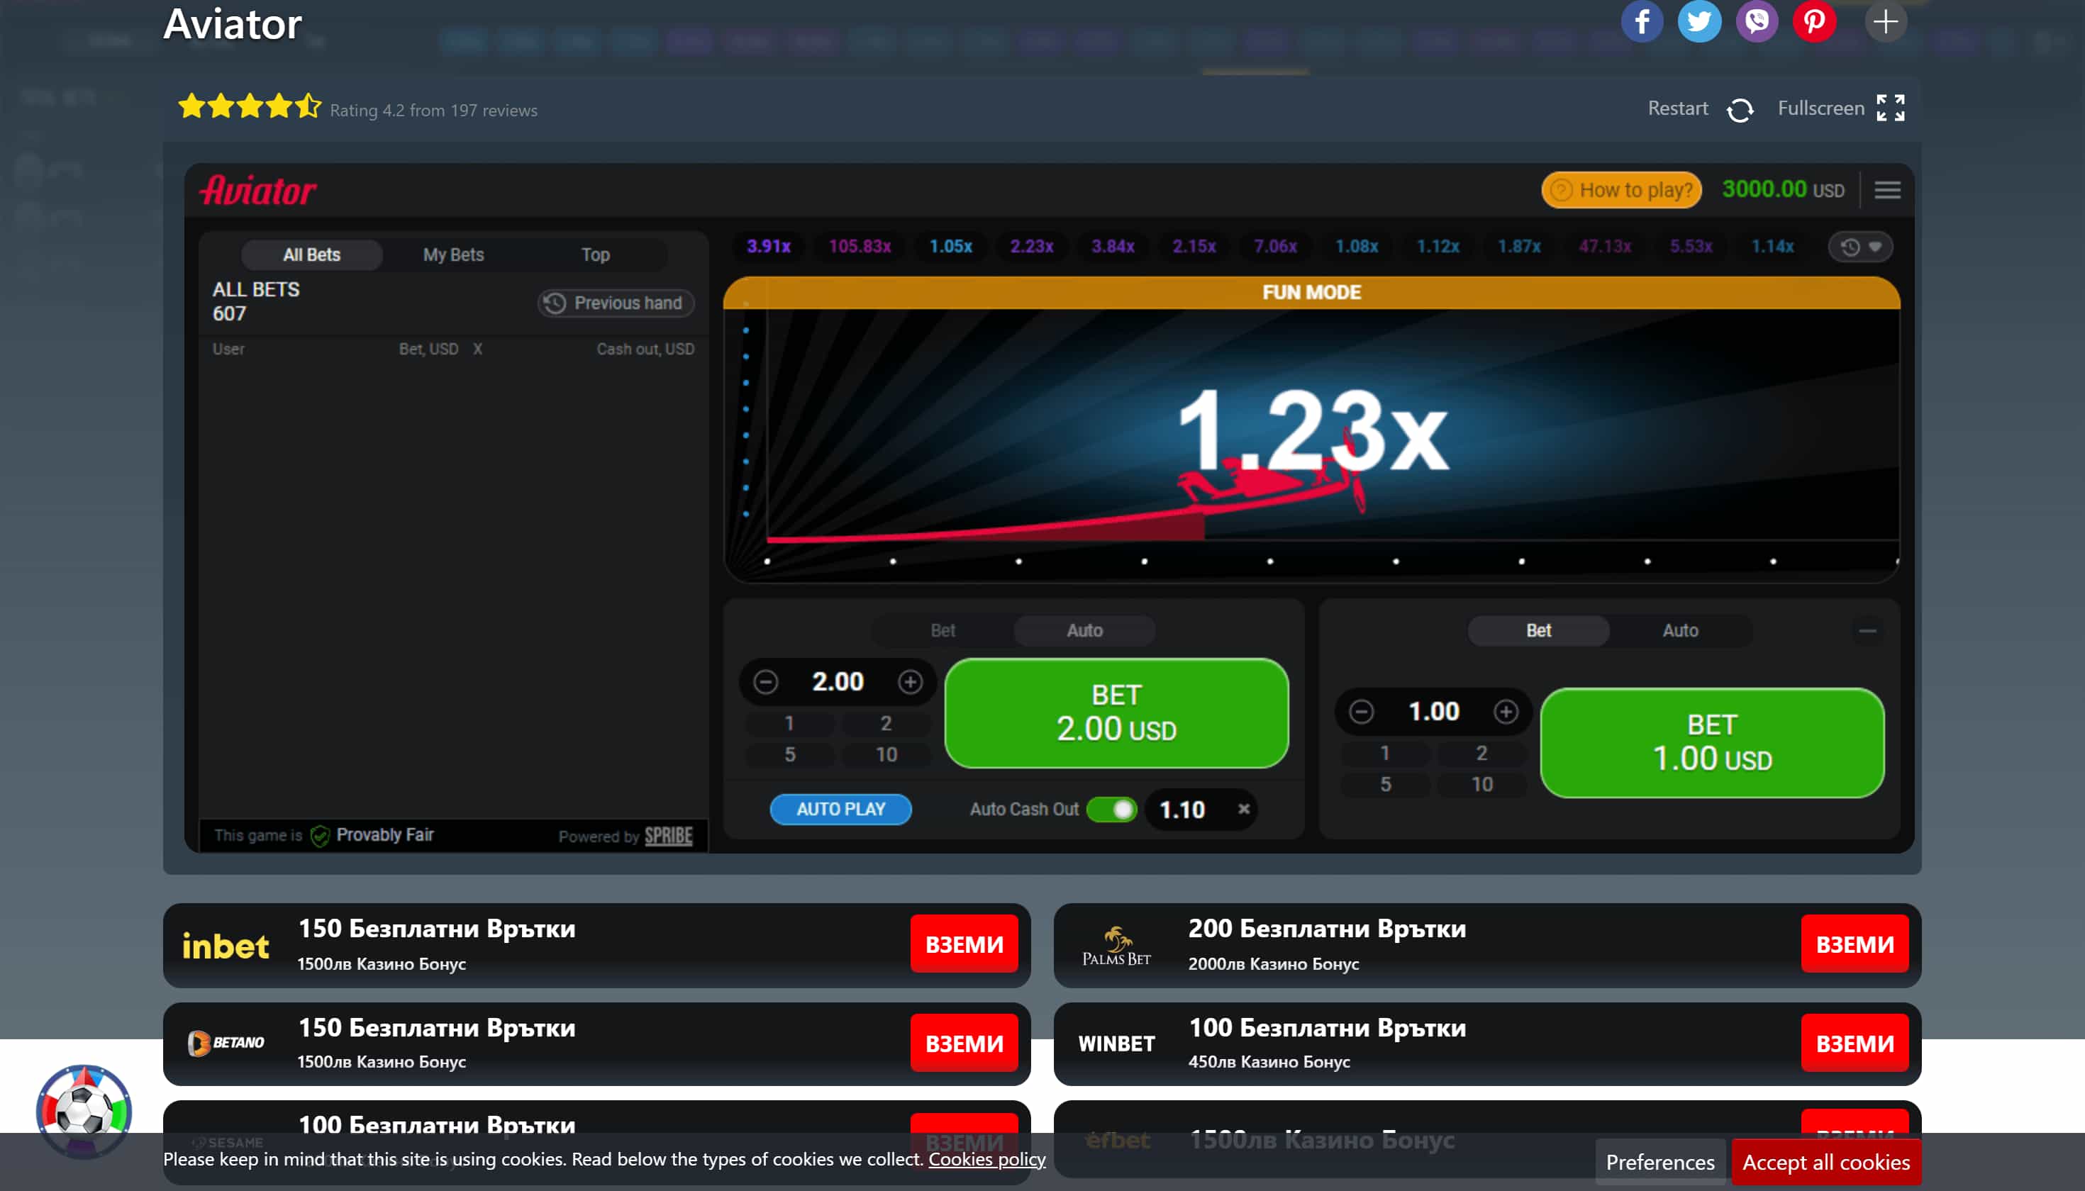
Task: Open the Cookies policy link
Action: [987, 1159]
